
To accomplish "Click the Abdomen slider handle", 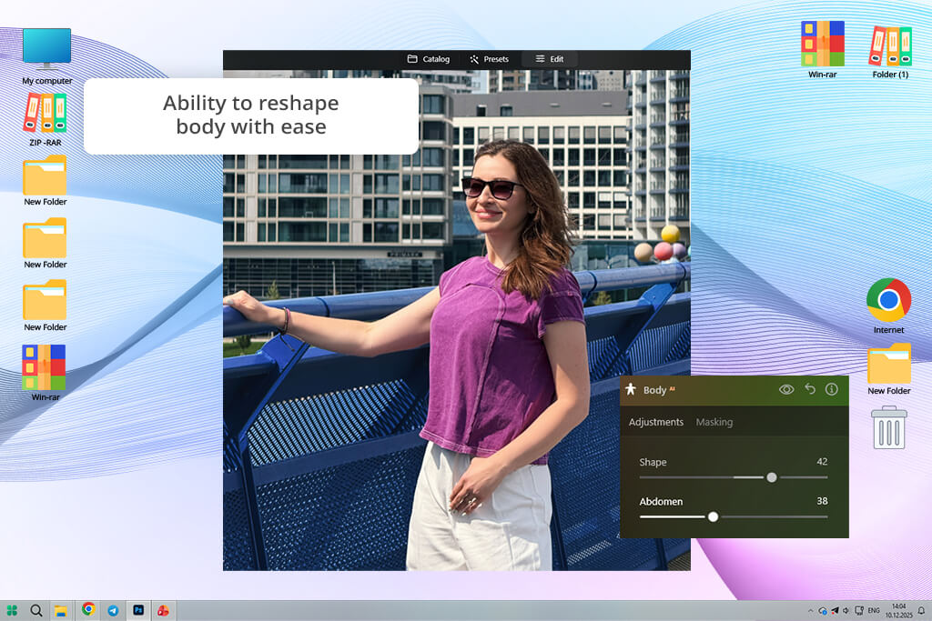I will tap(714, 516).
